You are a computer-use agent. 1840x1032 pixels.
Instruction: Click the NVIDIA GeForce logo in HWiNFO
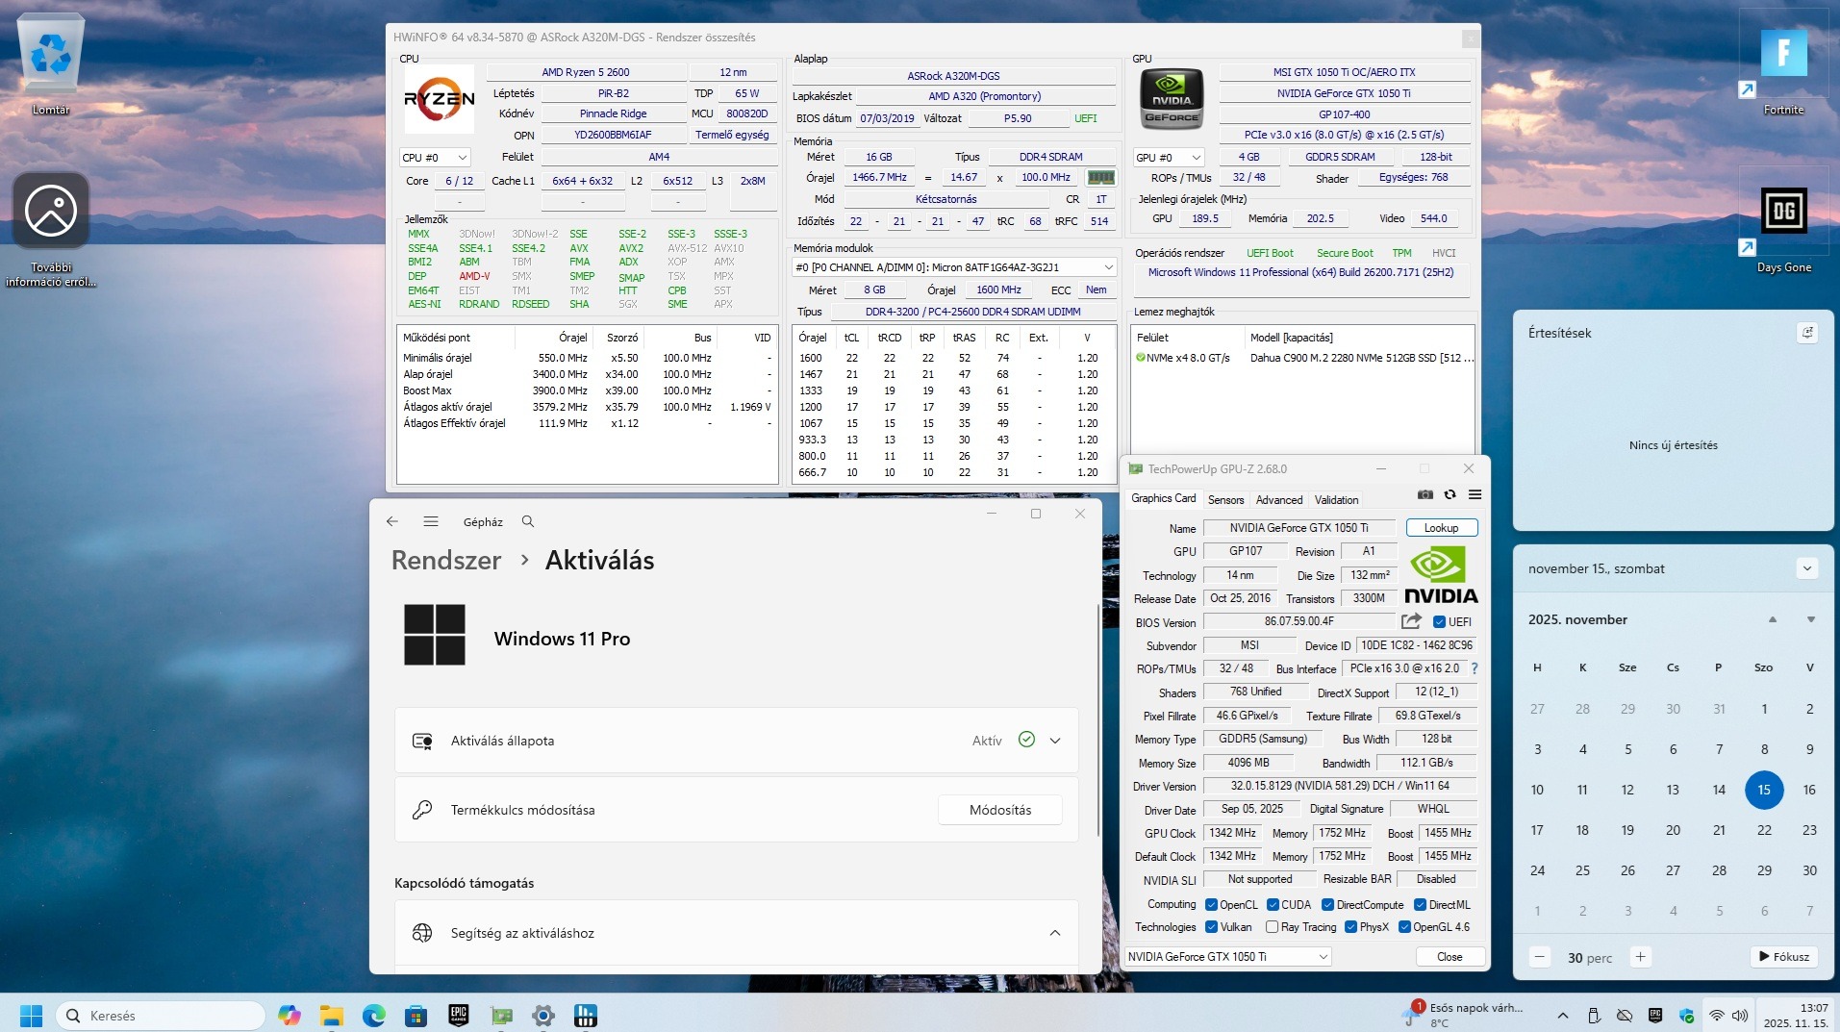coord(1172,99)
